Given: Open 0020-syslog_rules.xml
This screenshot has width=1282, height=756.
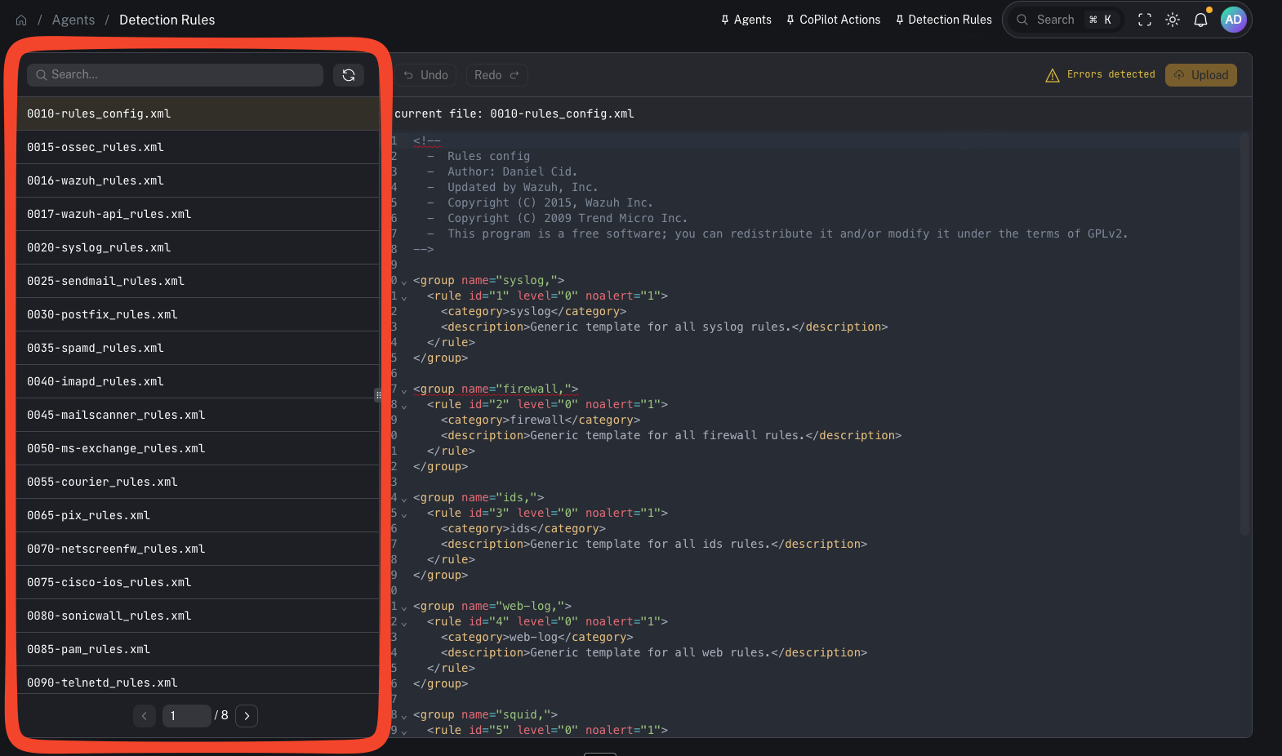Looking at the screenshot, I should pos(198,247).
